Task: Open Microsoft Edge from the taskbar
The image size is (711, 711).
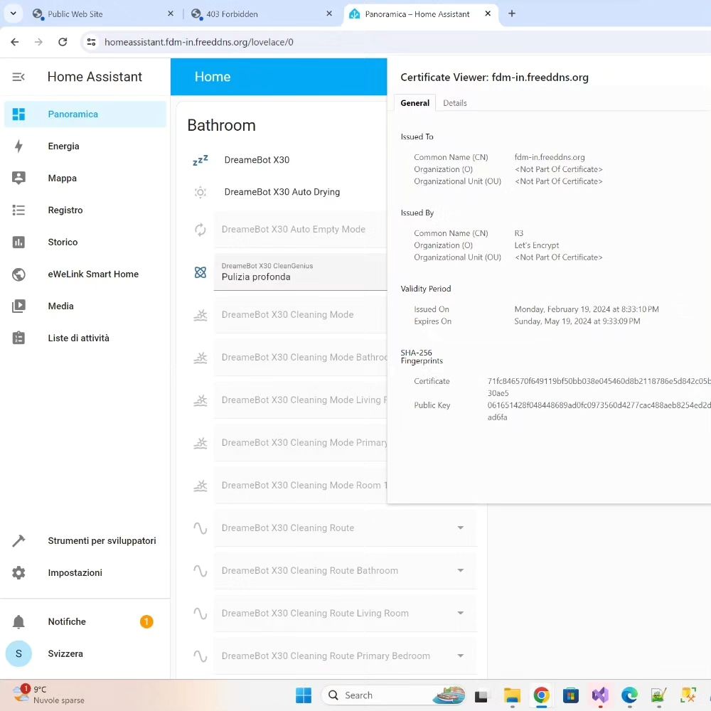Action: 629,695
